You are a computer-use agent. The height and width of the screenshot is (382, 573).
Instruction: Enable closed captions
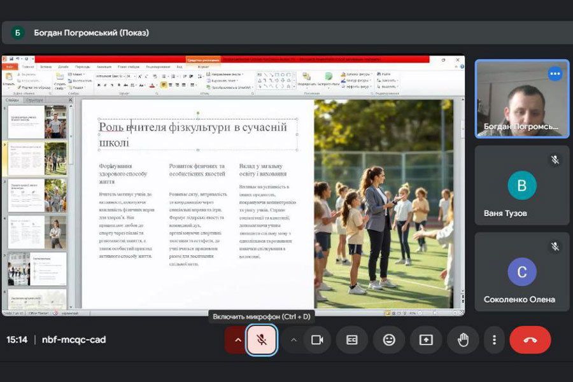(352, 340)
